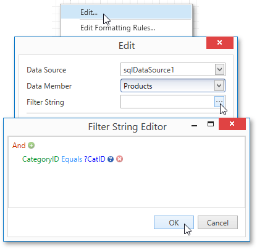
Task: Select the sqlDataSource1 combo box field
Action: (x=173, y=69)
